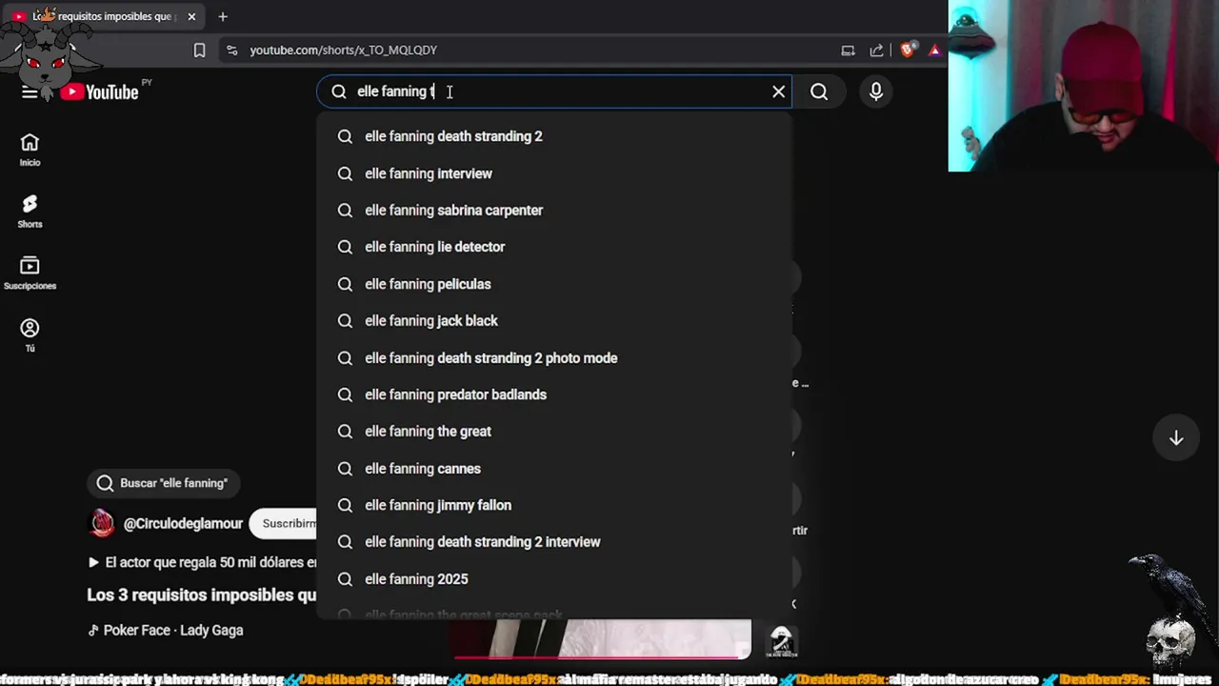Click sound-source avatar at Short's bottom right
Screen dimensions: 1219x686
click(781, 641)
